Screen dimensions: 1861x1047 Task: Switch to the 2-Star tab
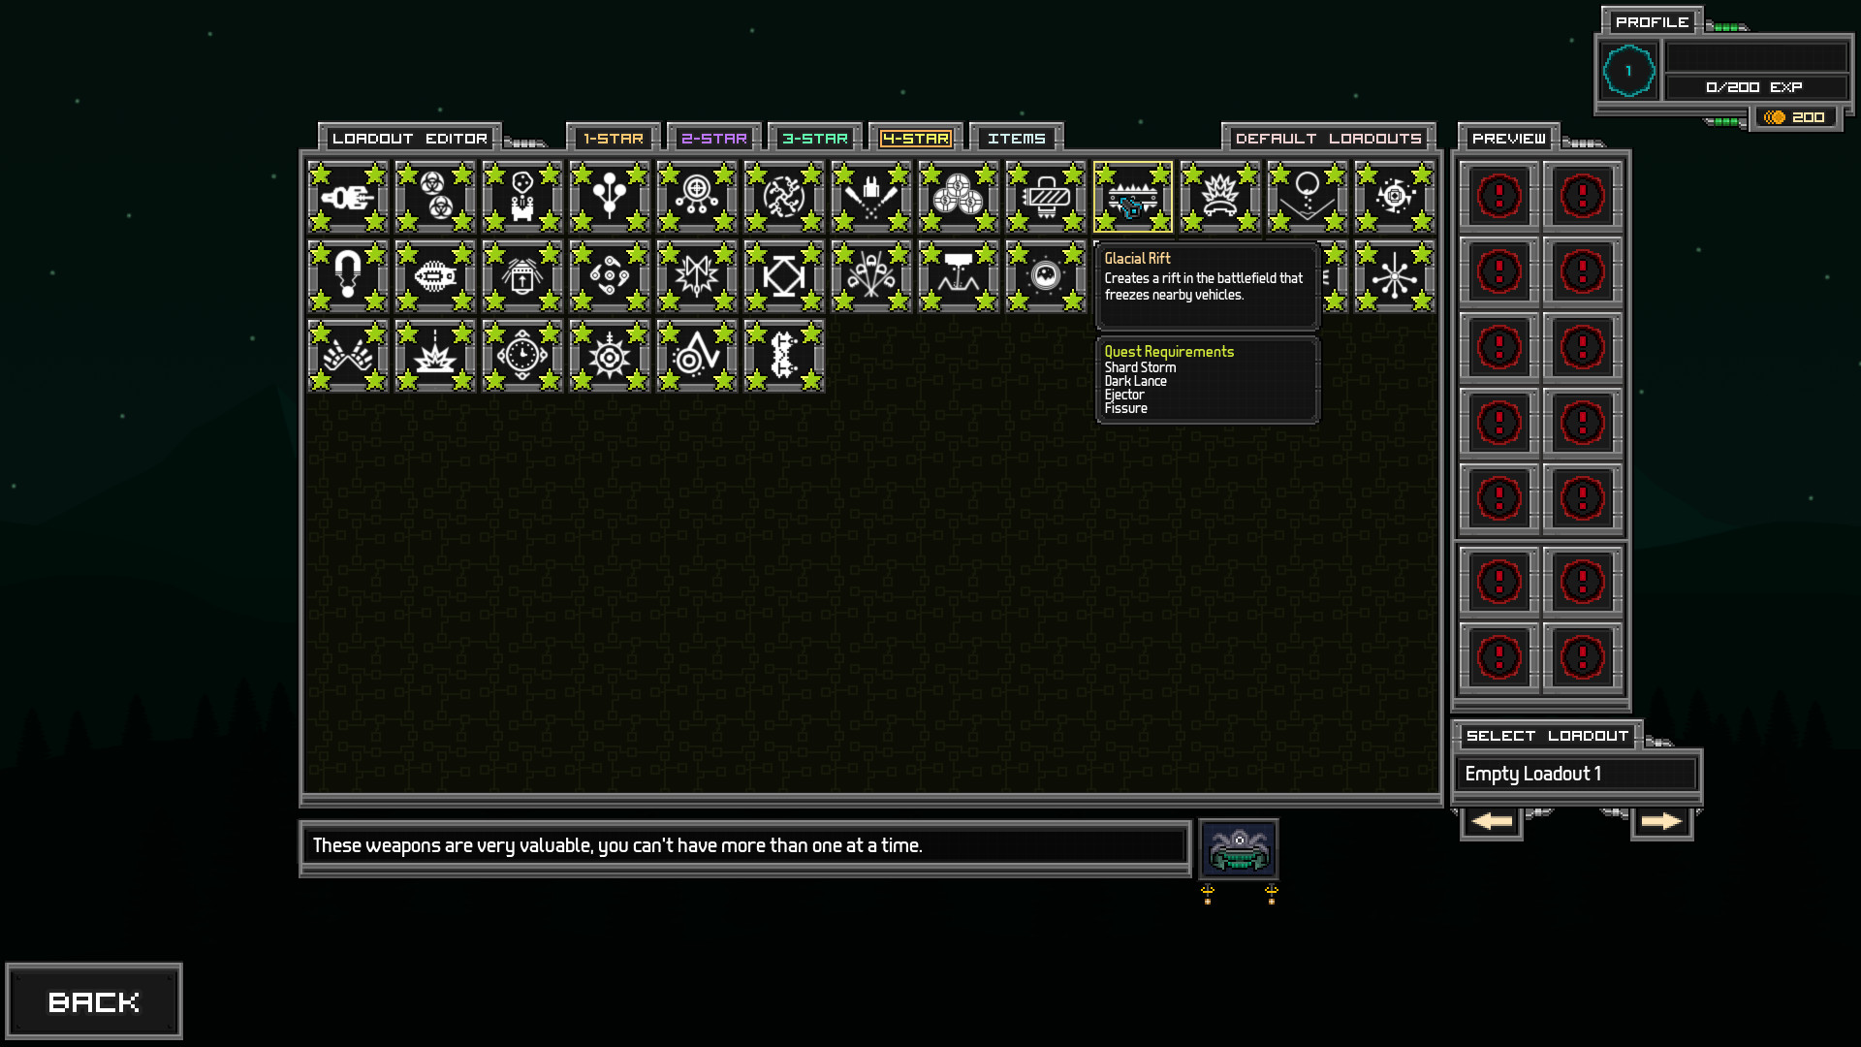(x=714, y=139)
